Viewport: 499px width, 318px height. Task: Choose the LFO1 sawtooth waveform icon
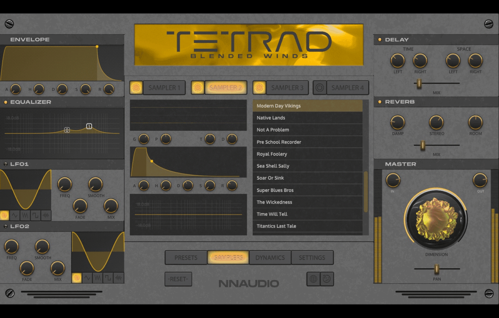pos(25,215)
